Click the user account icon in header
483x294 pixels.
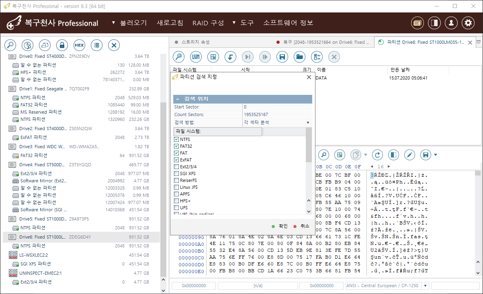coord(451,23)
